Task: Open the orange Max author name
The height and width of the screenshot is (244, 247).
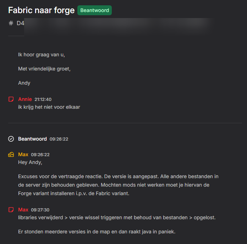Action: point(23,154)
